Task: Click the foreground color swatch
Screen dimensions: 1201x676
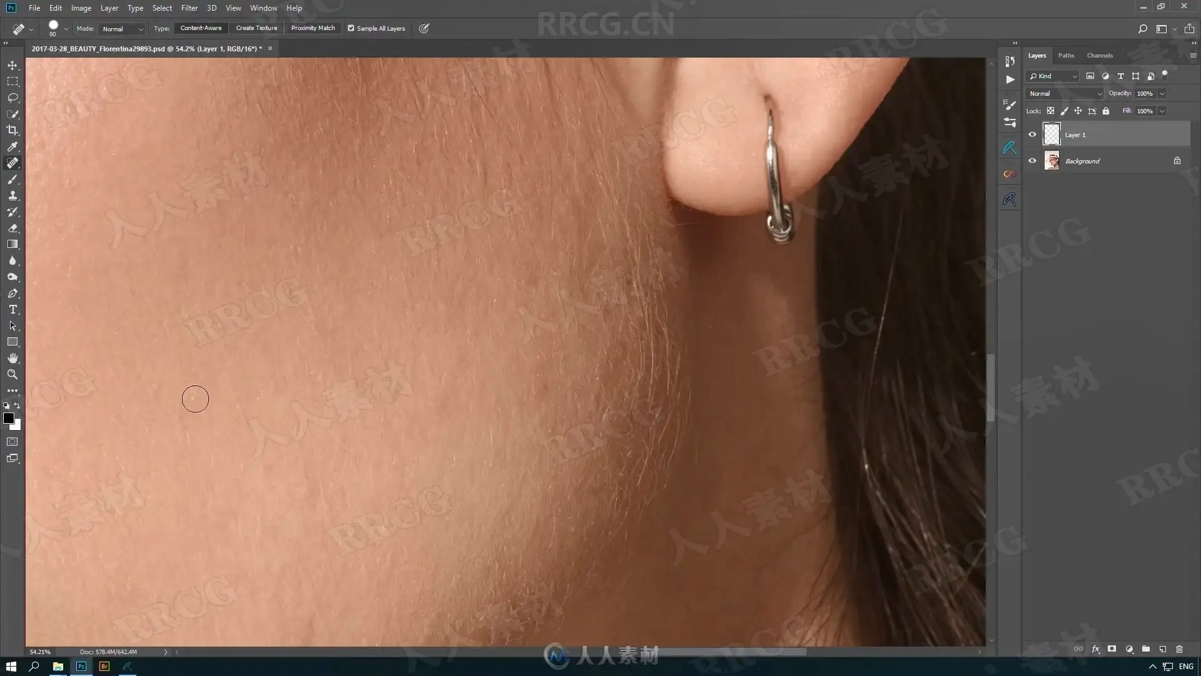Action: tap(8, 418)
